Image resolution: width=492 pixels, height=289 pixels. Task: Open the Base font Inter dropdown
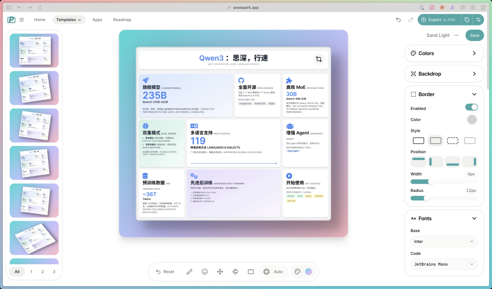(444, 241)
